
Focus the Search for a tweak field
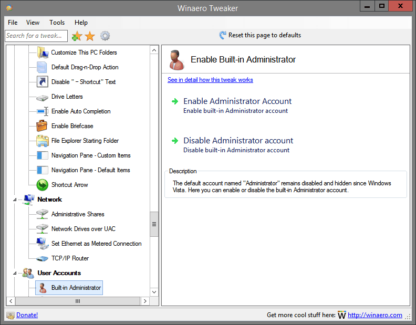36,36
